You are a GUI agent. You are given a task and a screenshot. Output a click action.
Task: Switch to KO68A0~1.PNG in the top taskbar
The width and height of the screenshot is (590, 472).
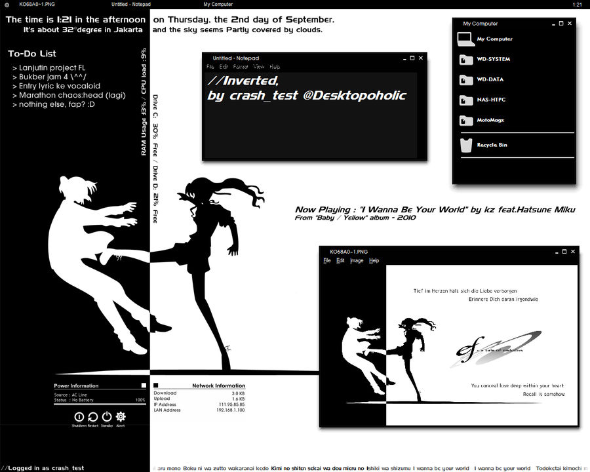(x=37, y=5)
